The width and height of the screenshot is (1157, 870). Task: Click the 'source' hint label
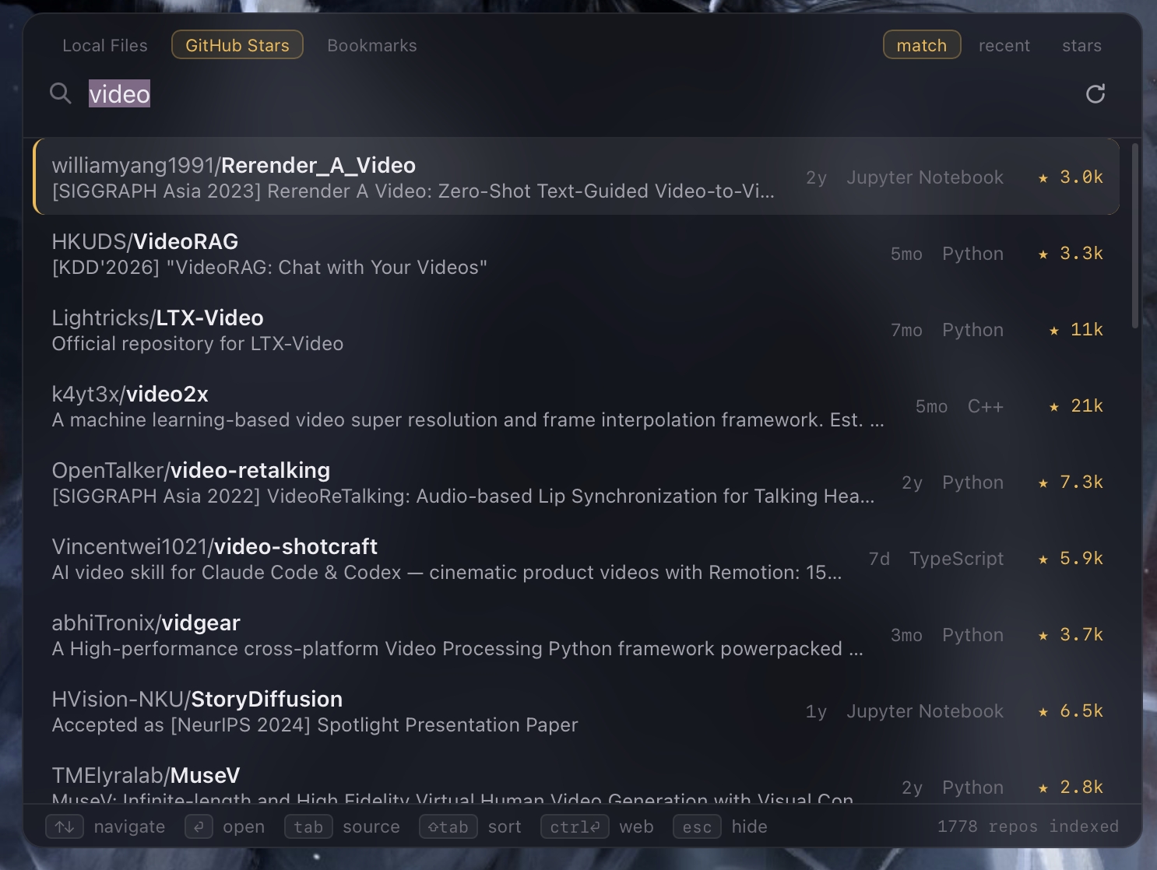tap(371, 826)
